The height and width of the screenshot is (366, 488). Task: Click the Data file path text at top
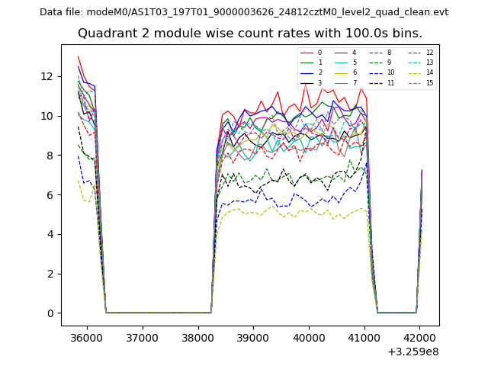click(x=244, y=12)
